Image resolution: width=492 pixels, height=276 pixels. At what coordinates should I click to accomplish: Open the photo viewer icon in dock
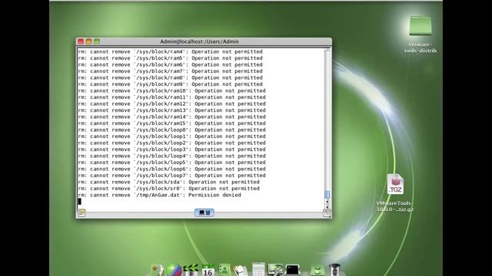pyautogui.click(x=275, y=270)
